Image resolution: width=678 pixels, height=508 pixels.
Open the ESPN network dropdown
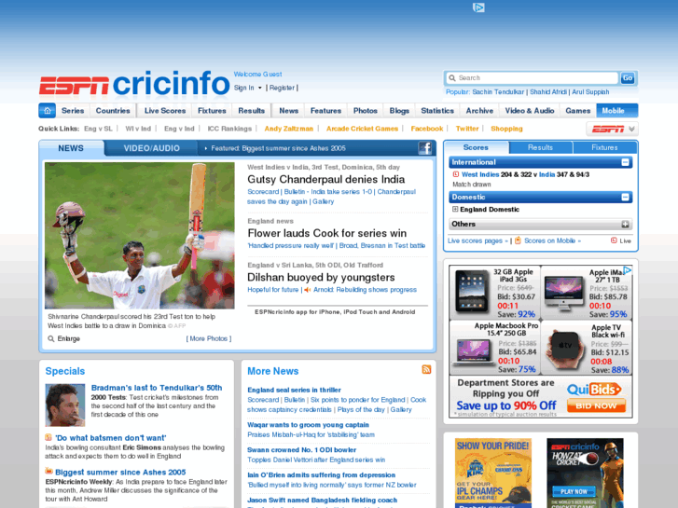pos(613,129)
